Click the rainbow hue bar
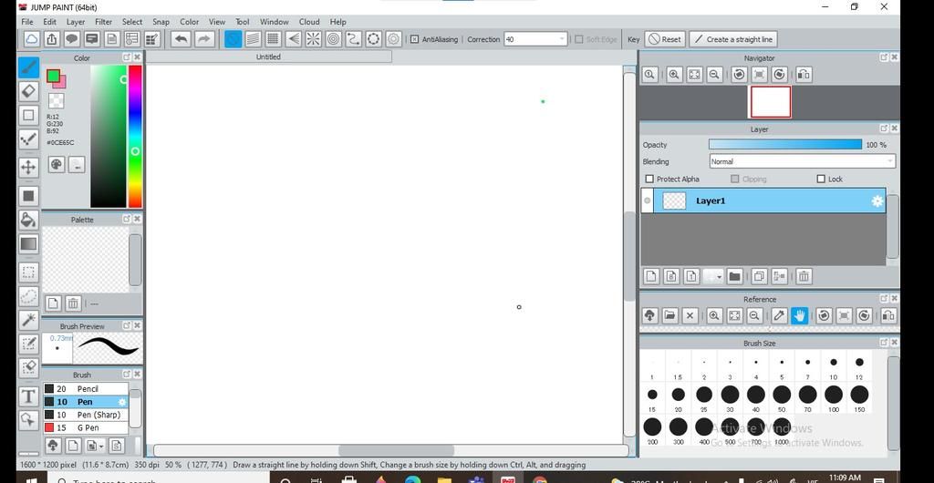 click(135, 136)
